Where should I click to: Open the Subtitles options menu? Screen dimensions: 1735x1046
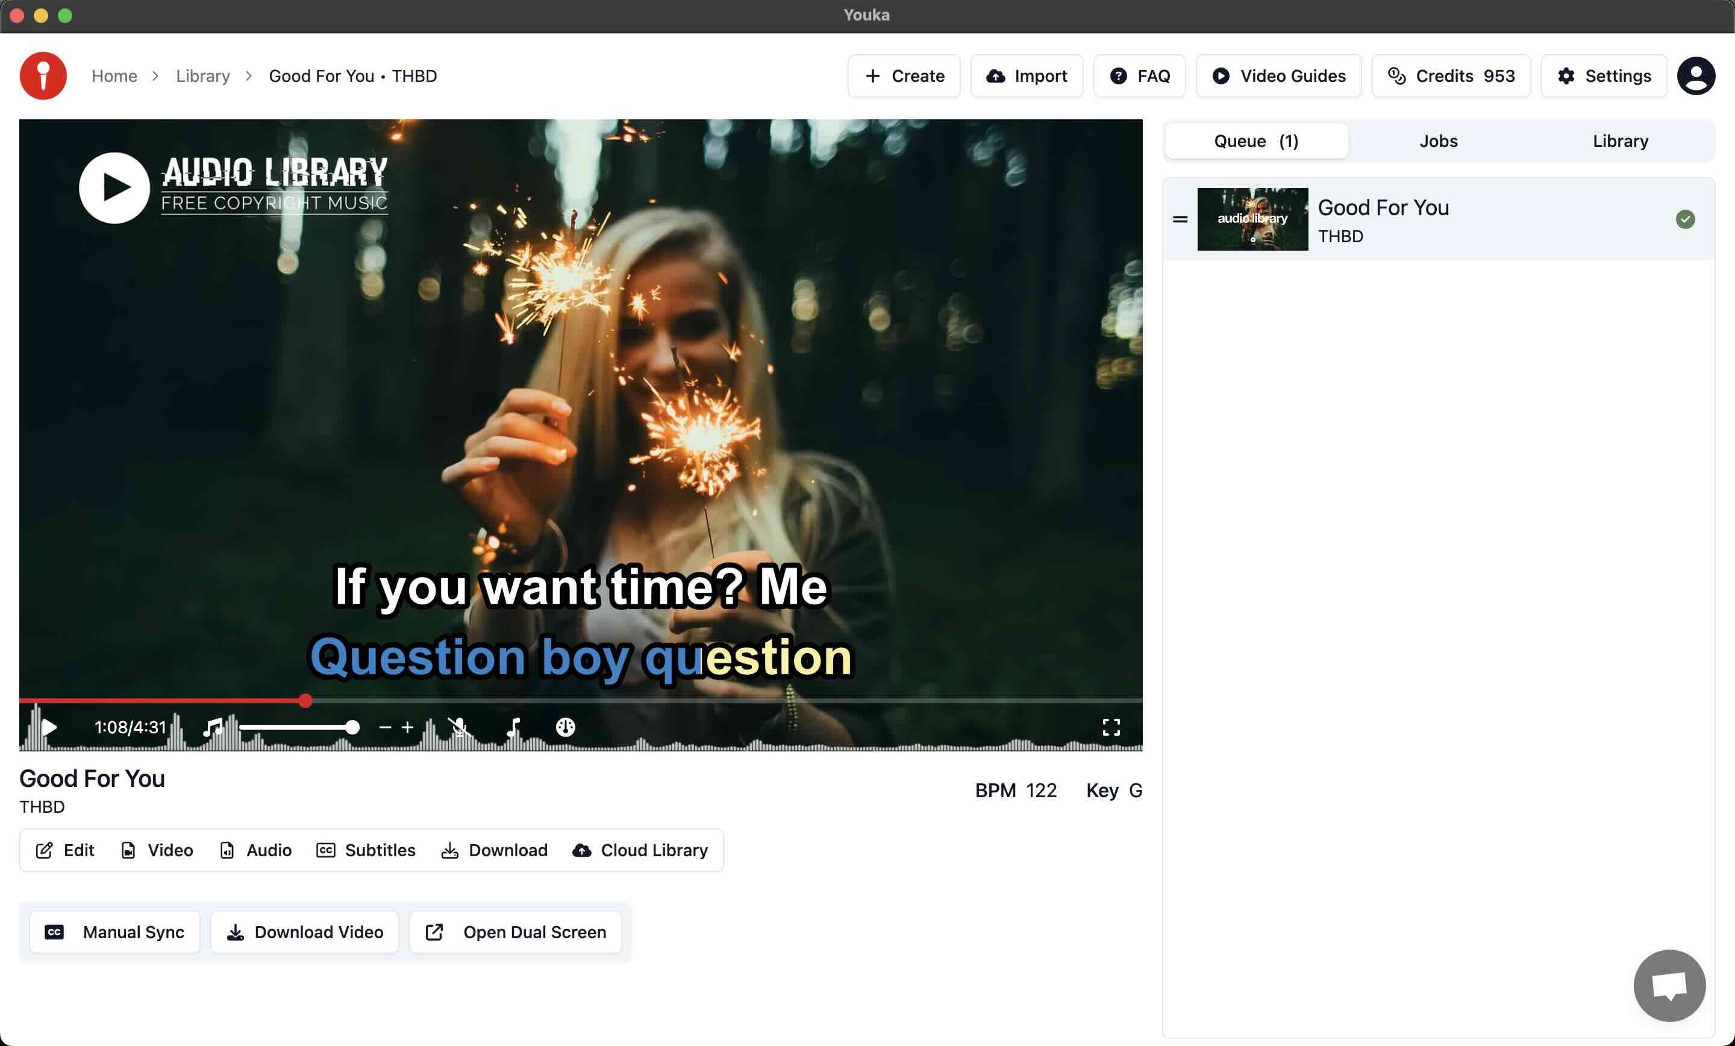(x=366, y=850)
